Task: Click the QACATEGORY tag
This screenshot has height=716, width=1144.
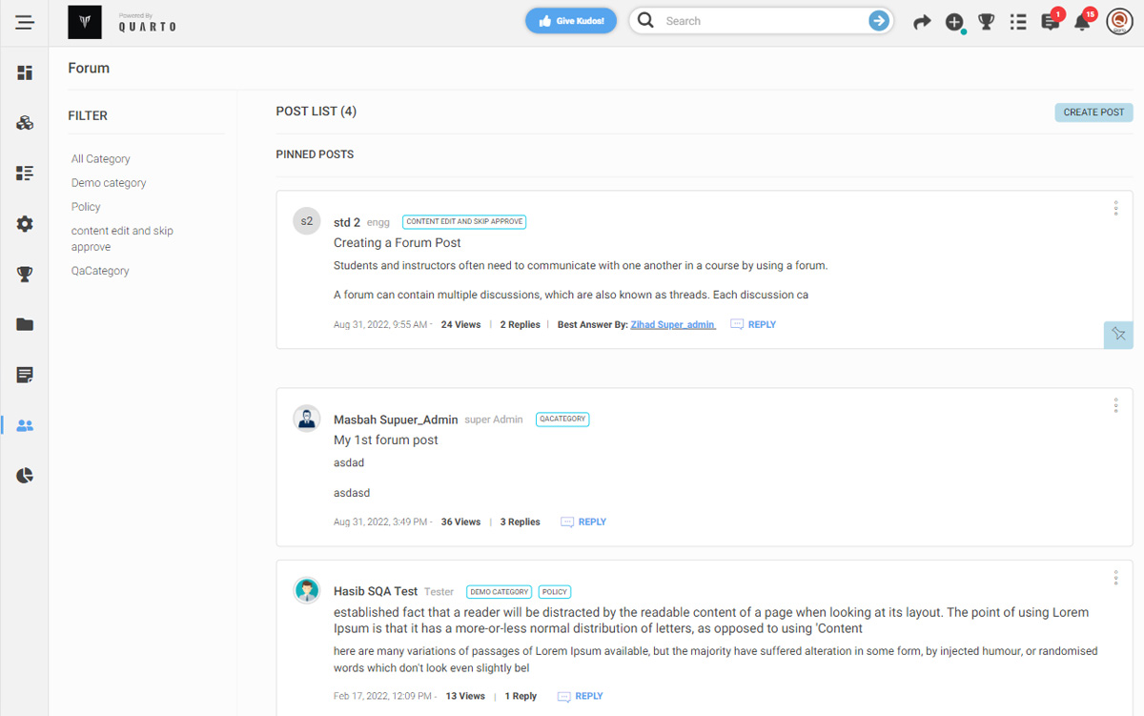Action: point(562,419)
